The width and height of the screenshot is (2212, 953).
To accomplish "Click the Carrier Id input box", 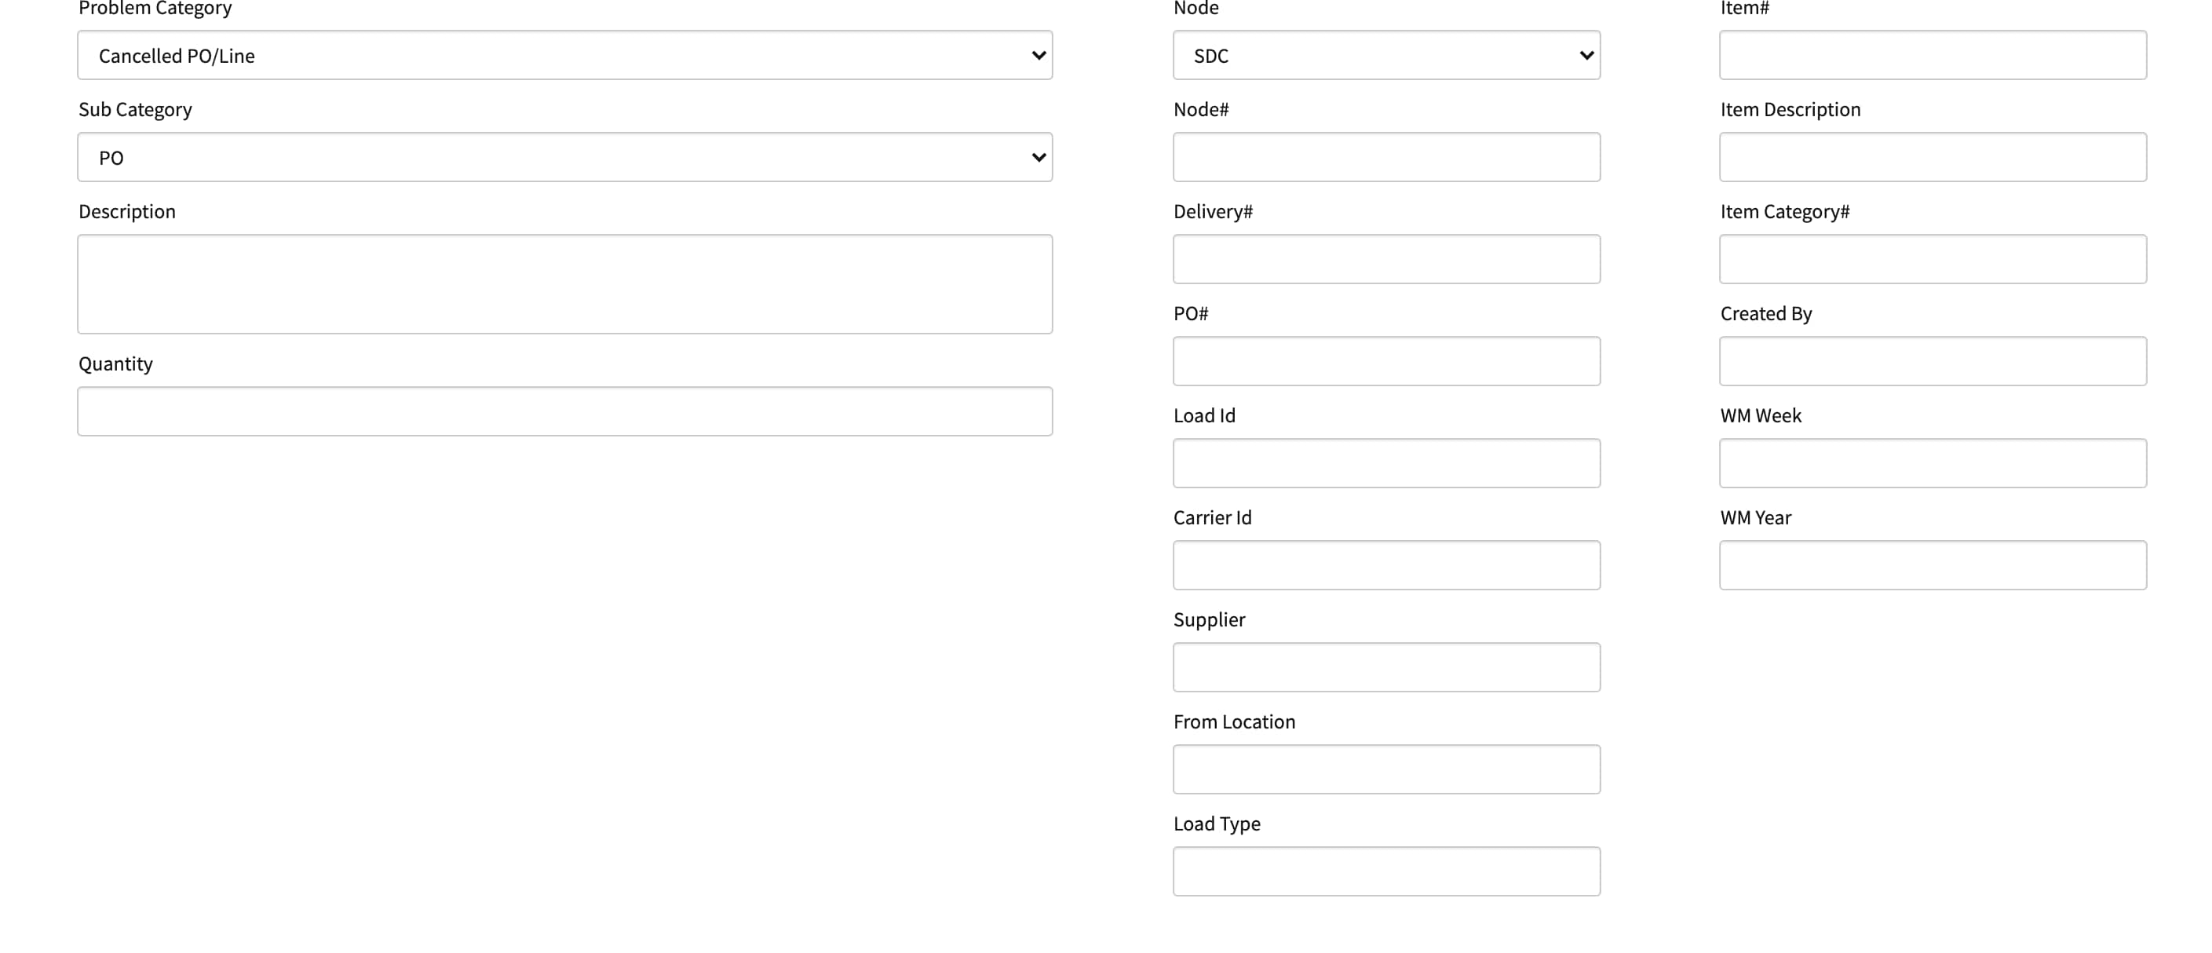I will click(x=1386, y=565).
